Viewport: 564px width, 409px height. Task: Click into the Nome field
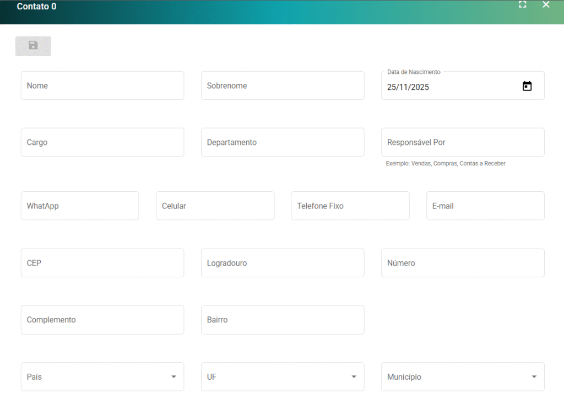coord(102,86)
